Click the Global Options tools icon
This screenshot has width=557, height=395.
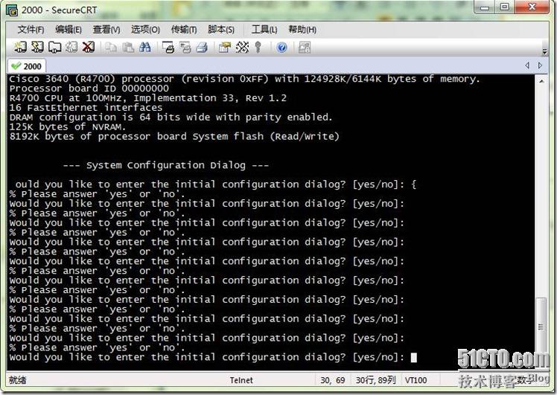tap(242, 47)
